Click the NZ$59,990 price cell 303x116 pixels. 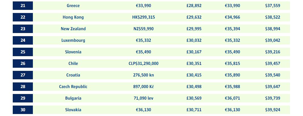pyautogui.click(x=143, y=29)
